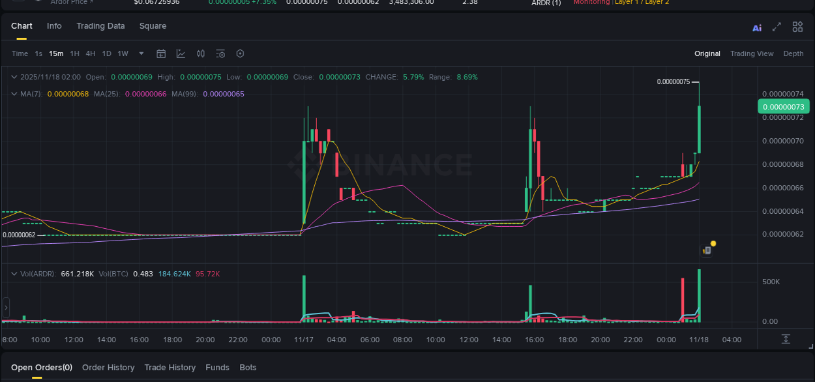Open the widgets grid panel icon

[x=797, y=28]
